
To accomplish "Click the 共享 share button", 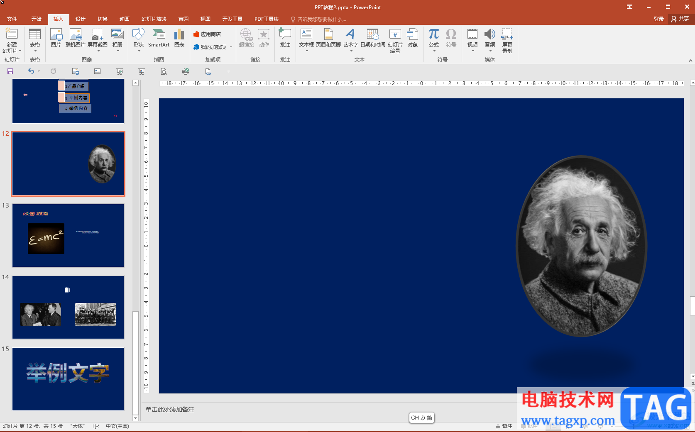I will tap(680, 19).
